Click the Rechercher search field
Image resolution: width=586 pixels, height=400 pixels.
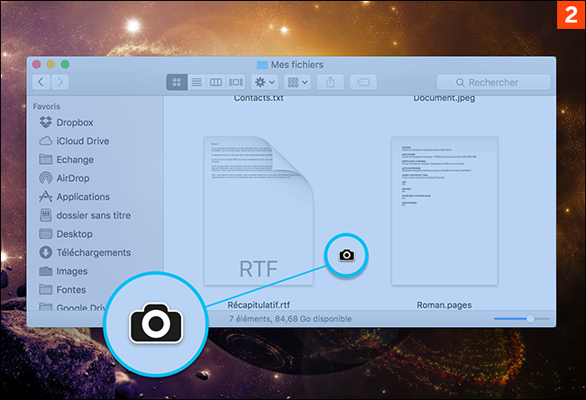[x=493, y=82]
